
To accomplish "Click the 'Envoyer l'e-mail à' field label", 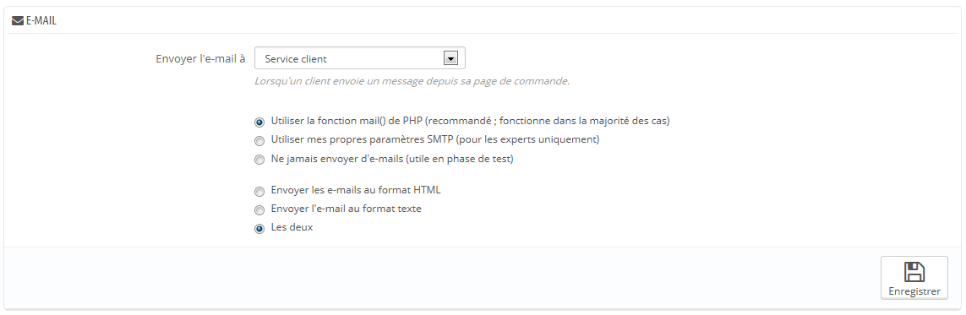I will click(x=201, y=58).
